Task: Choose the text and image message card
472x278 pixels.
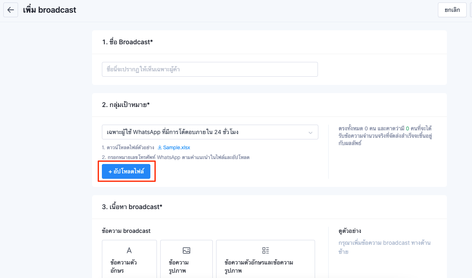Action: [265, 259]
